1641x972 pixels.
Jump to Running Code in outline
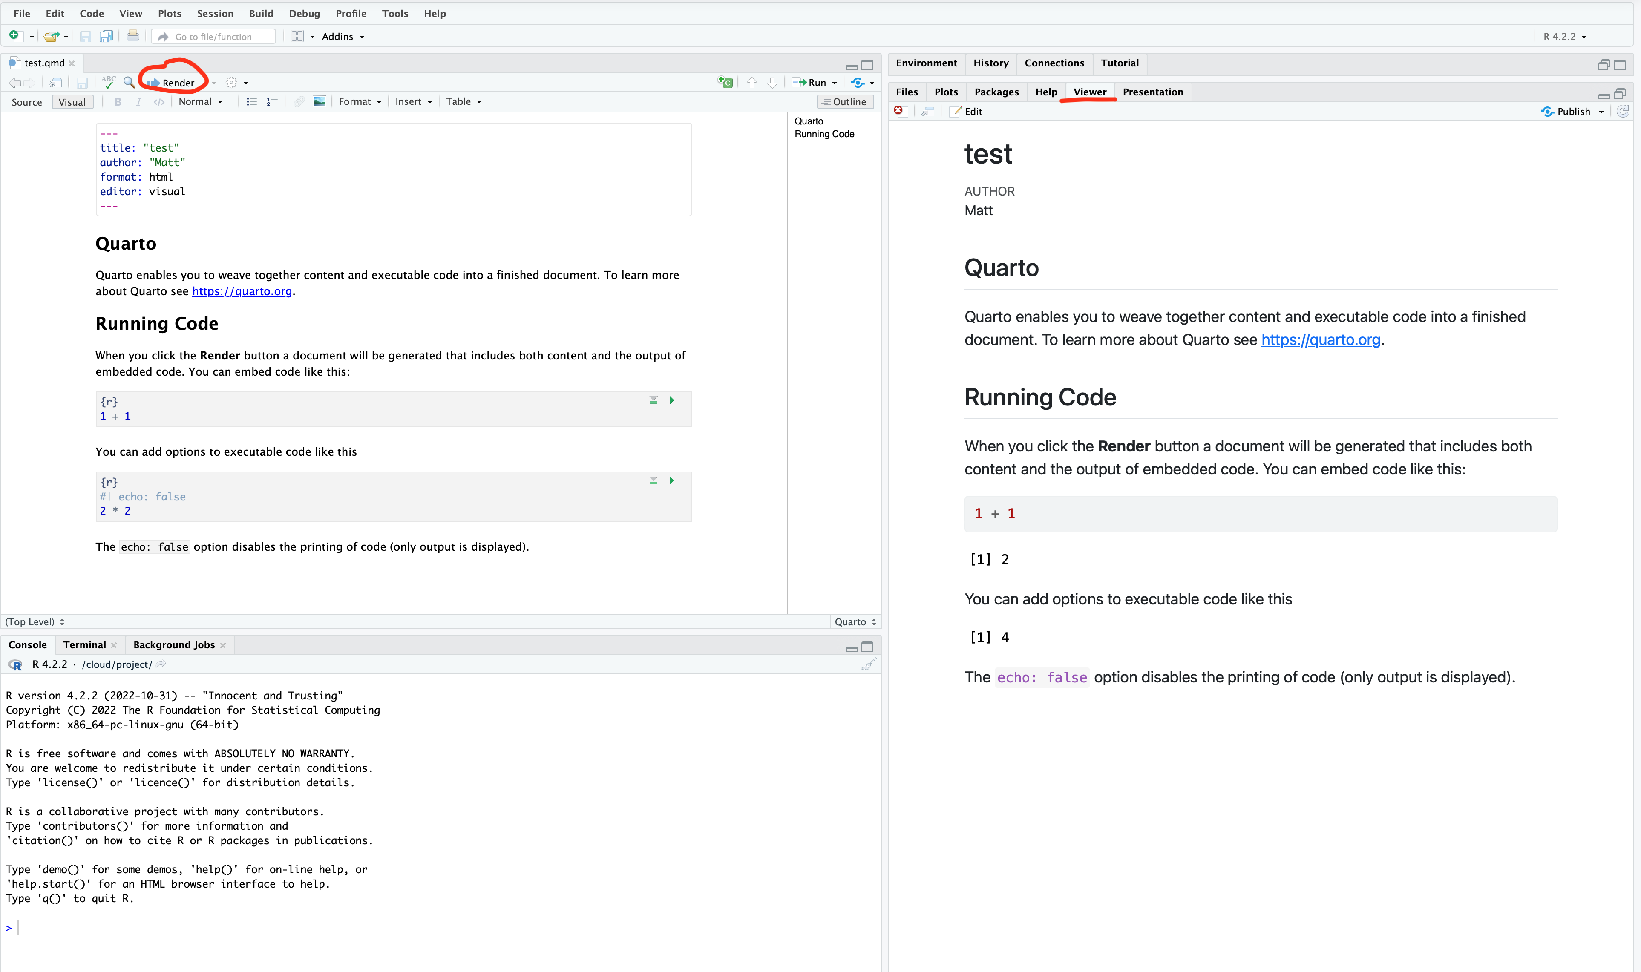coord(824,134)
